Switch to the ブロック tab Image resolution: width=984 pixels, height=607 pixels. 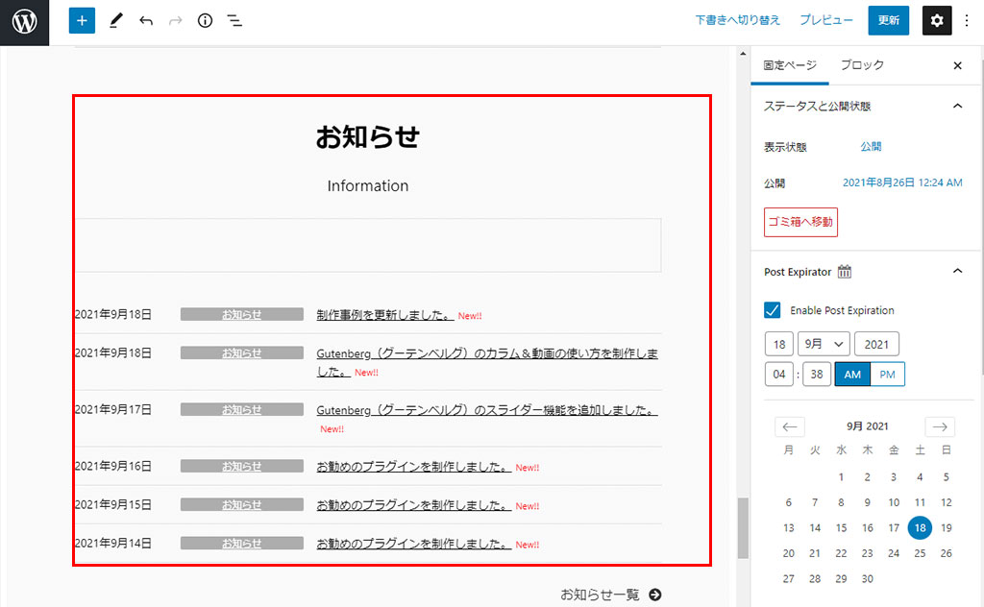(862, 65)
